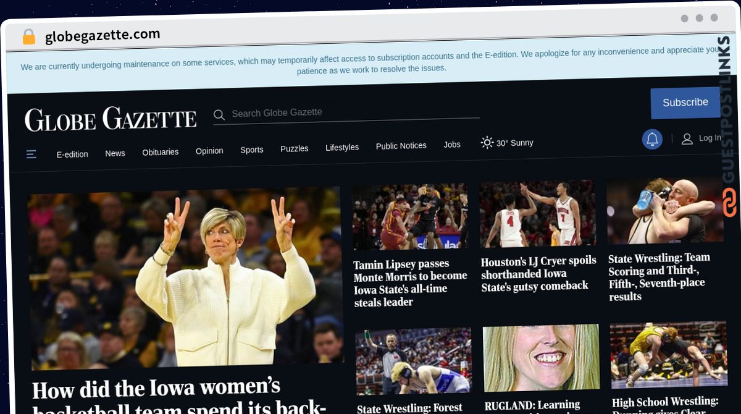The width and height of the screenshot is (741, 414).
Task: Click the padlock icon beside the URL
Action: (28, 36)
